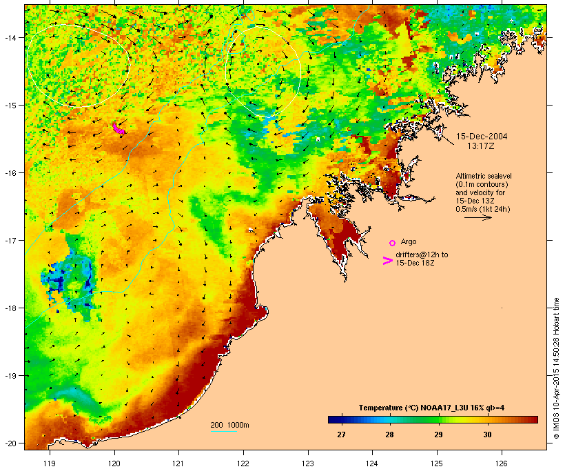Image resolution: width=565 pixels, height=469 pixels.
Task: Click the magenta drifter track on the map
Action: [119, 128]
